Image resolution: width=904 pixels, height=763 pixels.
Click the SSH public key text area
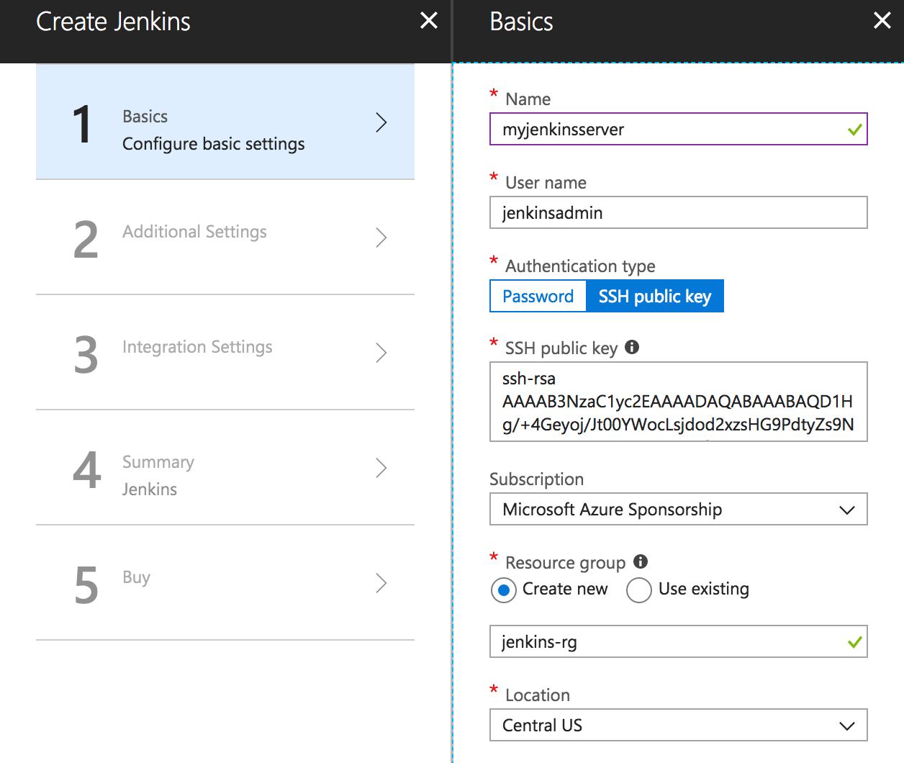point(678,402)
